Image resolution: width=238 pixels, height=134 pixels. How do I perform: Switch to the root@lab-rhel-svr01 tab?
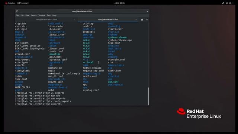click(x=46, y=19)
